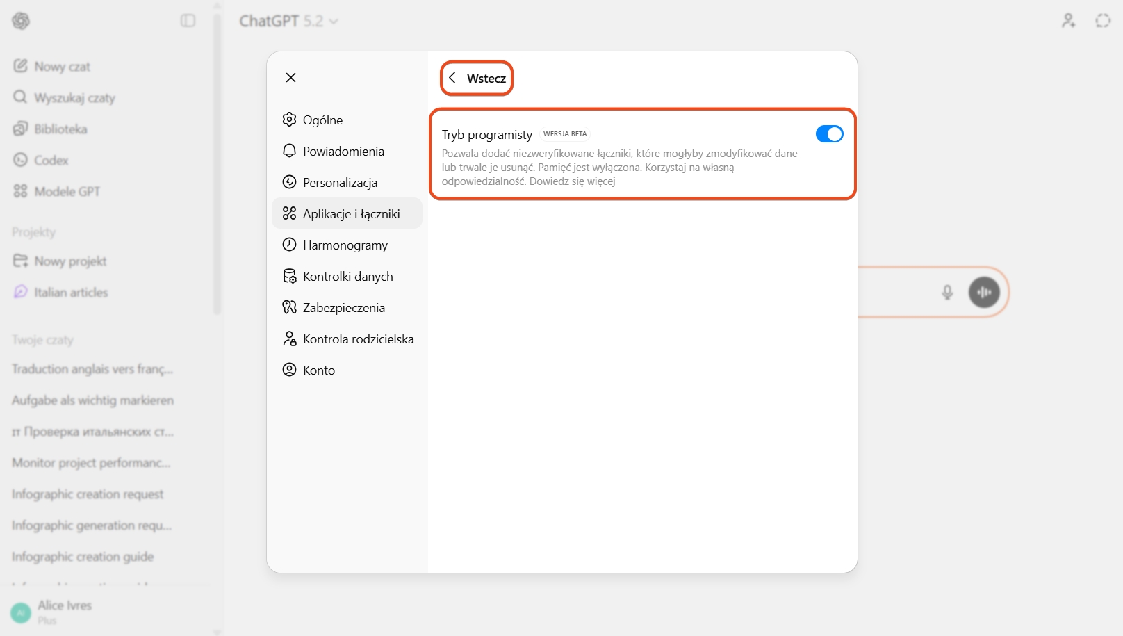
Task: Click the Personalizacja icon
Action: (x=289, y=182)
